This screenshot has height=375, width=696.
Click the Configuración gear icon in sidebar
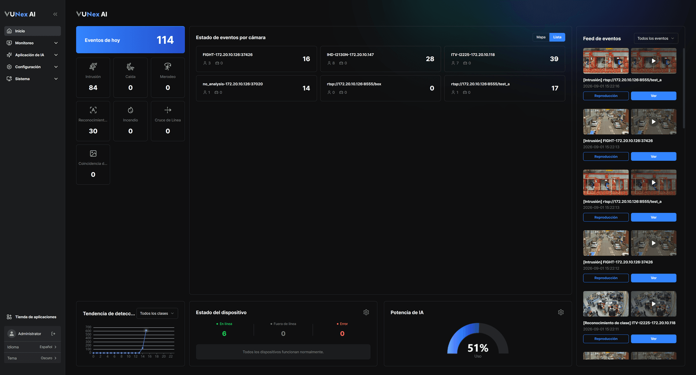click(x=9, y=67)
